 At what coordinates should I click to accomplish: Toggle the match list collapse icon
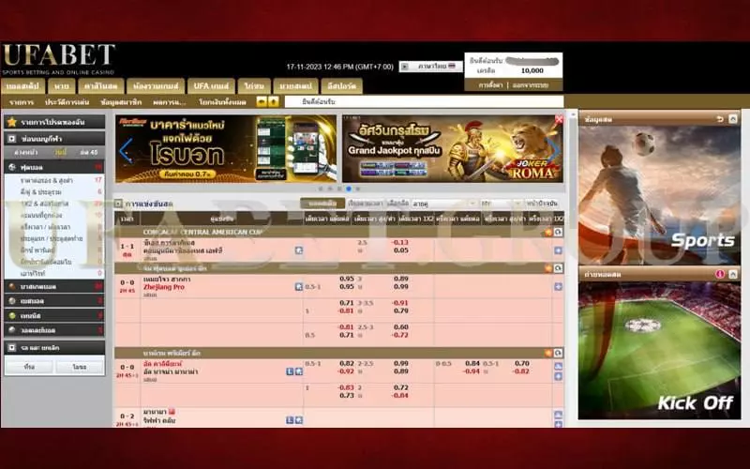point(118,204)
